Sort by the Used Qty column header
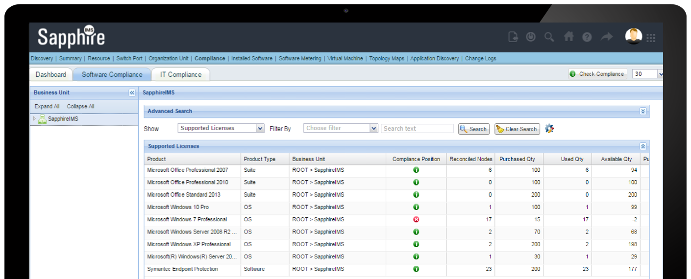This screenshot has height=279, width=691. tap(568, 159)
